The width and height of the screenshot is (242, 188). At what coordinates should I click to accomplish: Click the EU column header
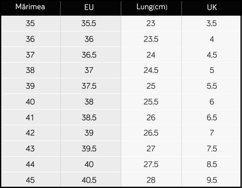pyautogui.click(x=89, y=7)
